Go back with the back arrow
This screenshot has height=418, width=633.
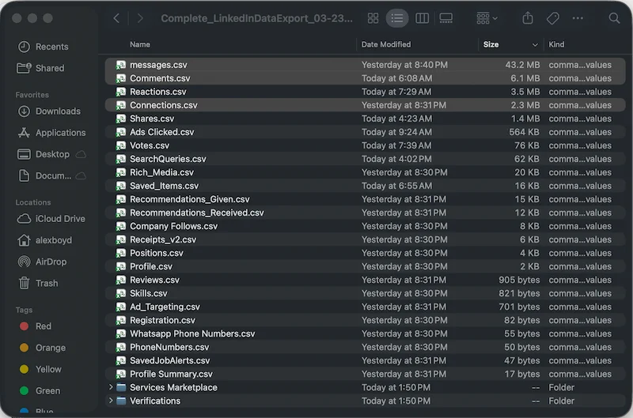tap(116, 18)
